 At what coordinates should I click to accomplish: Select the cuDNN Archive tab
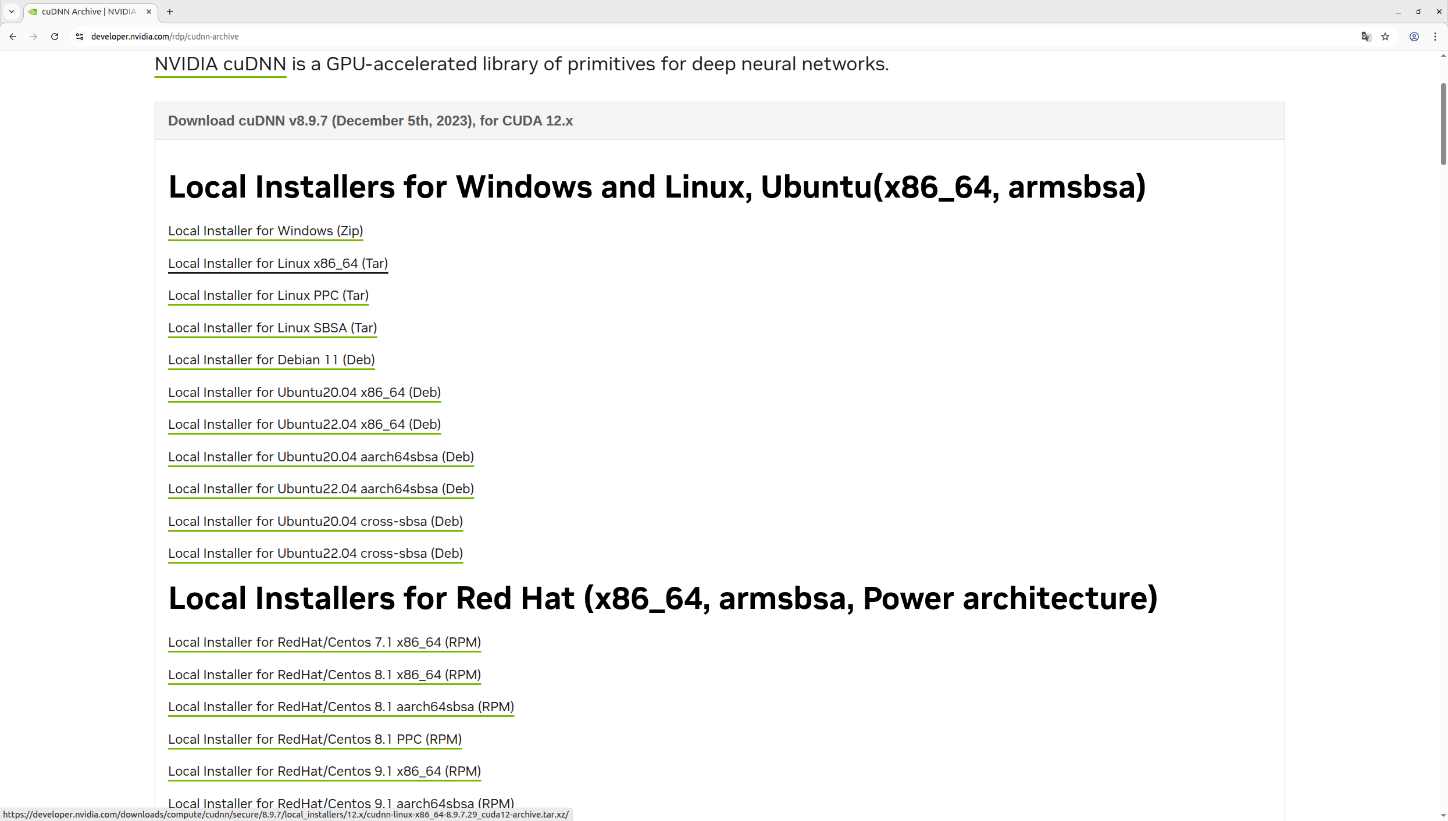click(x=88, y=12)
